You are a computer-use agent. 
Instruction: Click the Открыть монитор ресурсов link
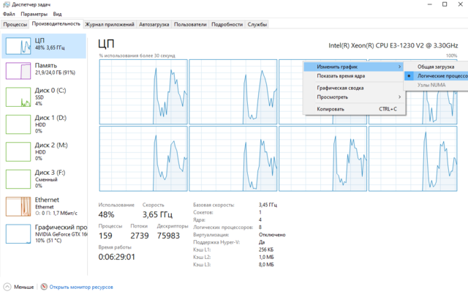[80, 287]
